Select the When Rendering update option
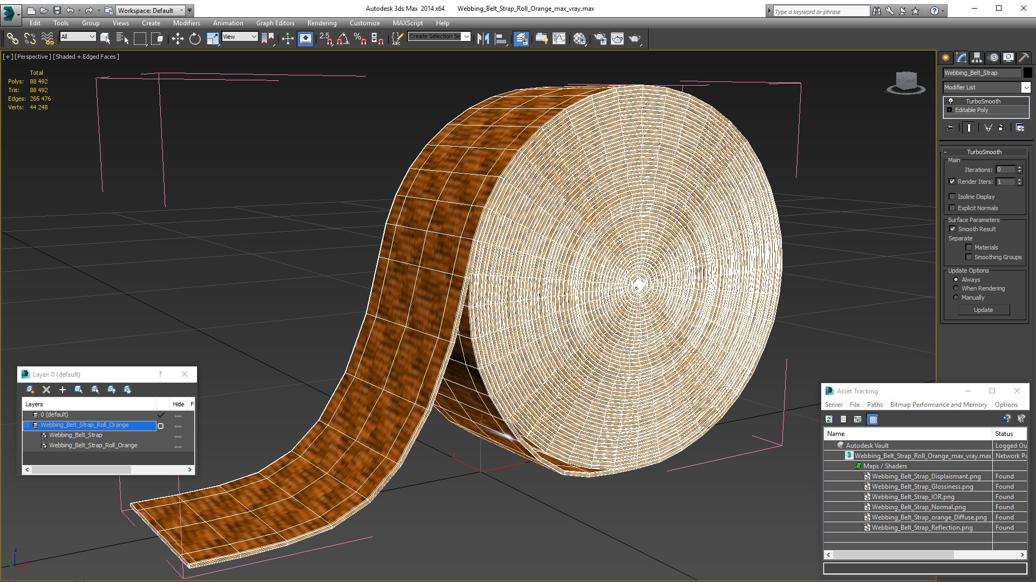 pyautogui.click(x=956, y=288)
